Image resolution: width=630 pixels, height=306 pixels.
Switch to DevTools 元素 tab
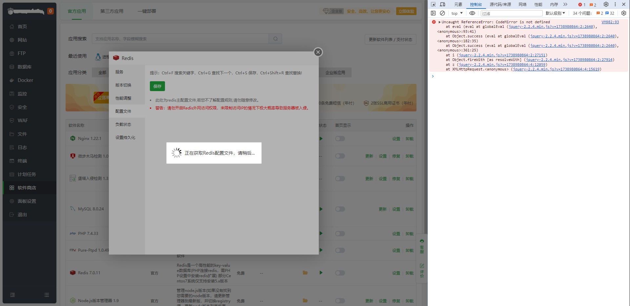coord(458,4)
